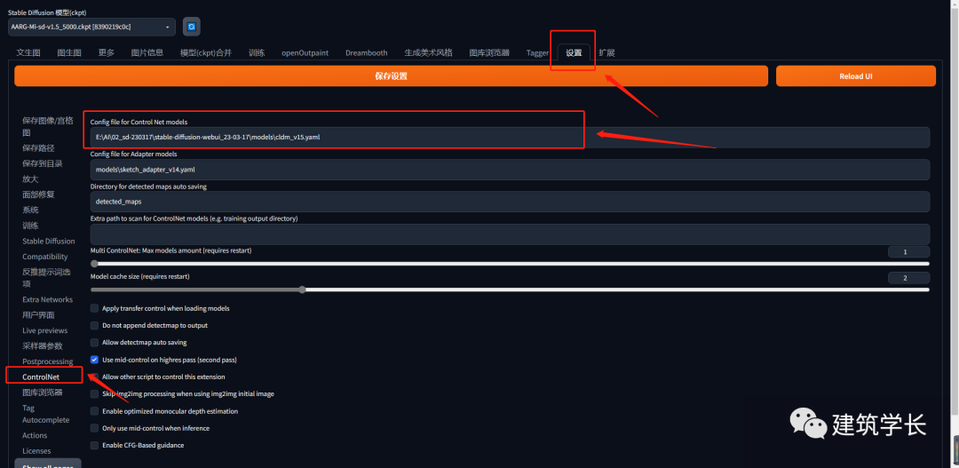Open Extra Networks settings section
The width and height of the screenshot is (959, 468).
coord(48,299)
